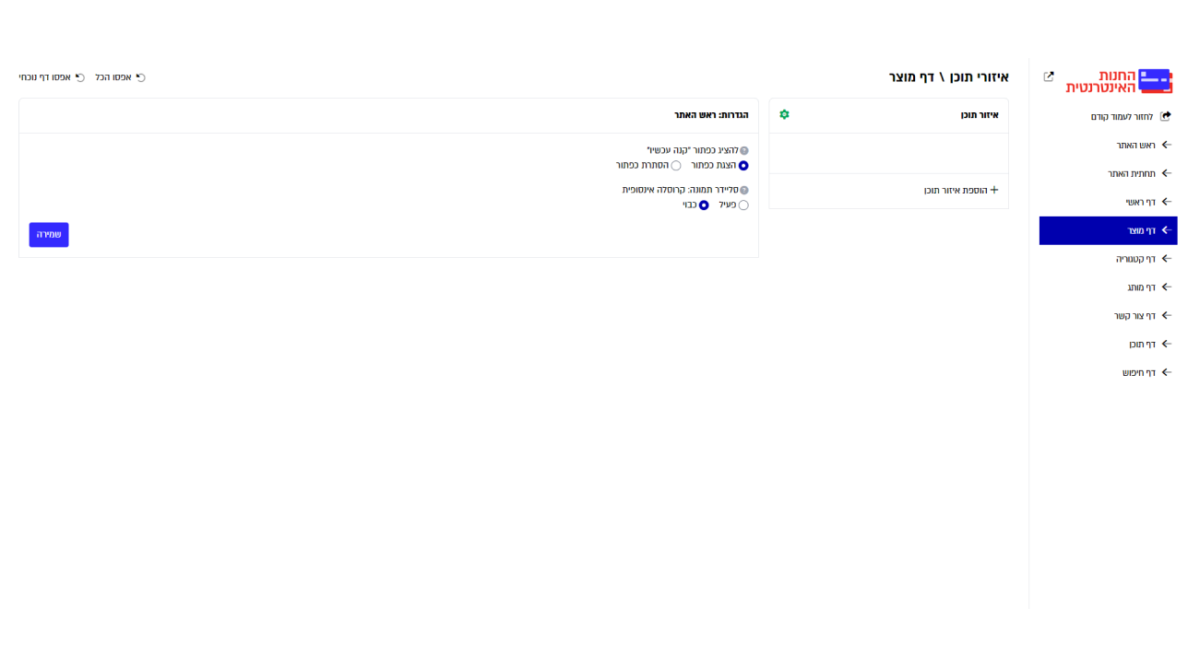
Task: Open דף צור קשר in the sidebar
Action: pyautogui.click(x=1142, y=316)
